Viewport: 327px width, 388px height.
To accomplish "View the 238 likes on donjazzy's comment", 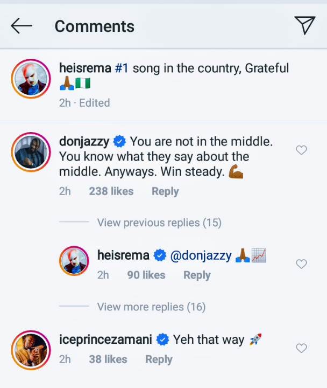I will [111, 191].
